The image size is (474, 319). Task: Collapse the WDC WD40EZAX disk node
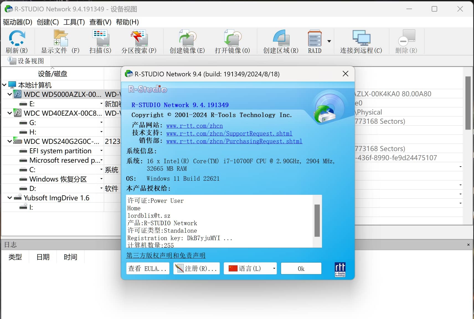tap(10, 113)
